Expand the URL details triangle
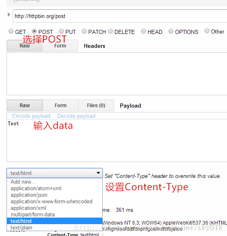The height and width of the screenshot is (236, 227). 9,15
